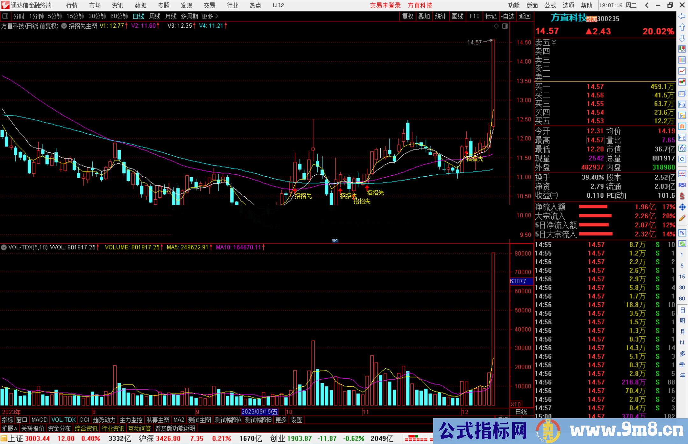Select the pencil drawing tool icon
688x444 pixels.
(682, 218)
